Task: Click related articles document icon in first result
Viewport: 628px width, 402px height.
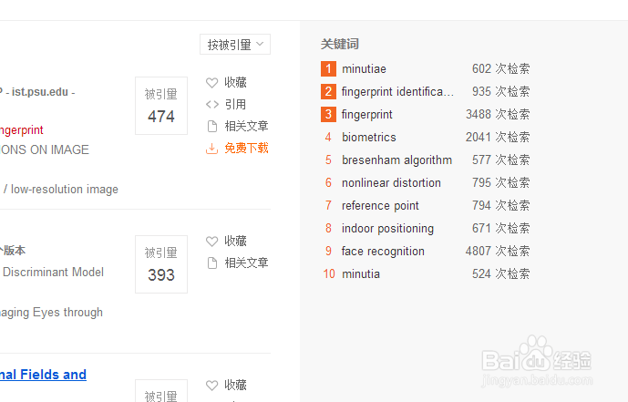Action: (x=212, y=127)
